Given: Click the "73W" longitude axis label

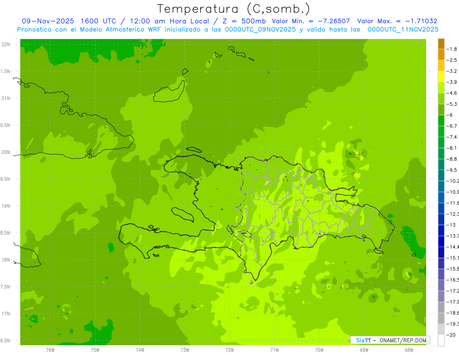Looking at the screenshot, I should [x=185, y=350].
